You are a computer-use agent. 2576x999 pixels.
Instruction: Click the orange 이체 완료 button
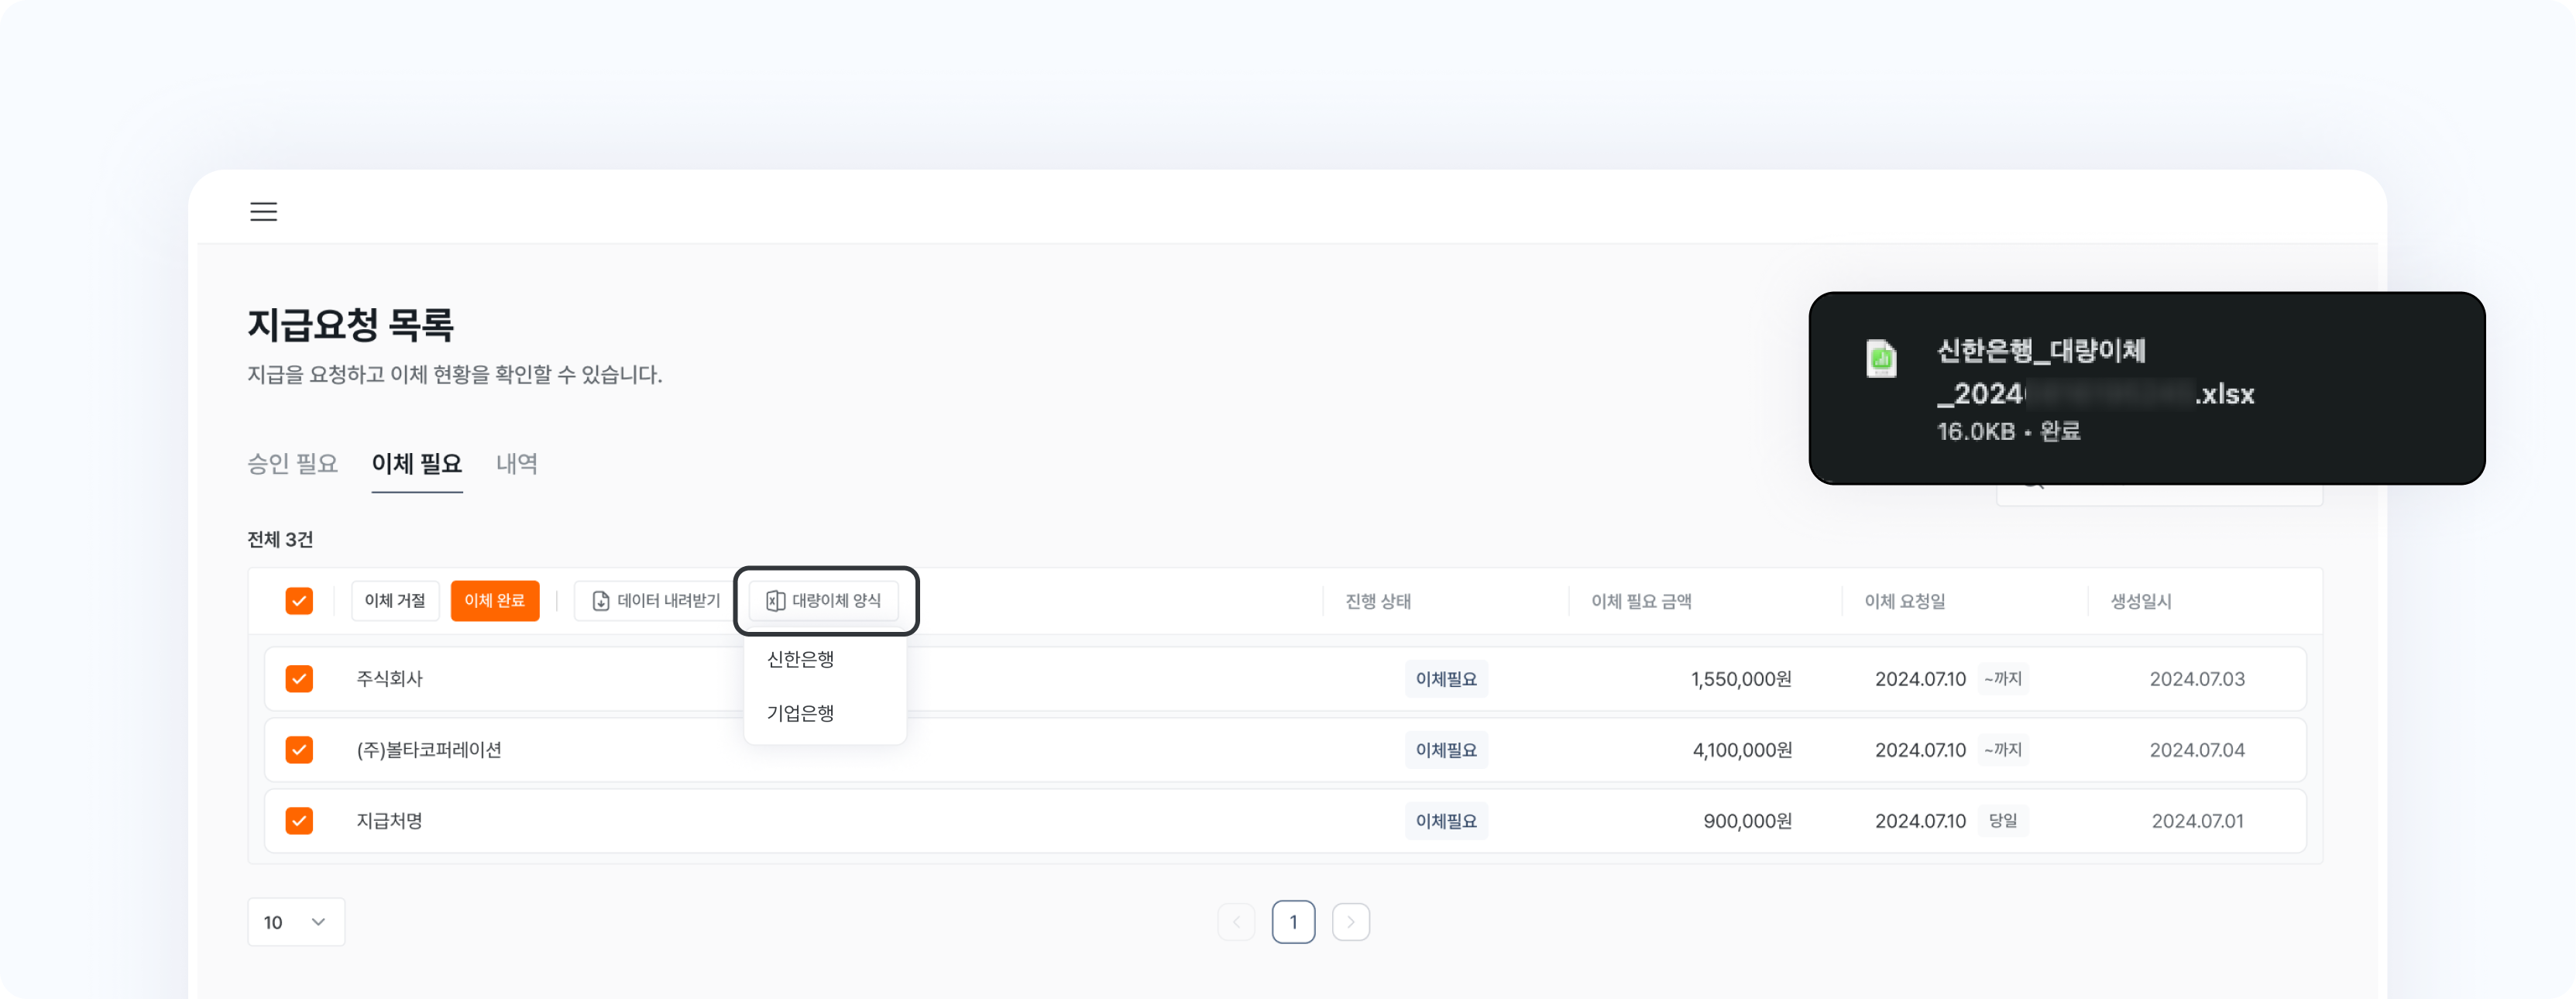[495, 601]
